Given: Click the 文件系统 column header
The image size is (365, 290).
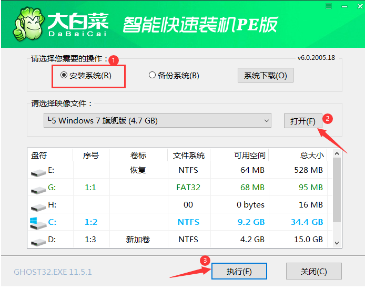Looking at the screenshot, I should 189,156.
